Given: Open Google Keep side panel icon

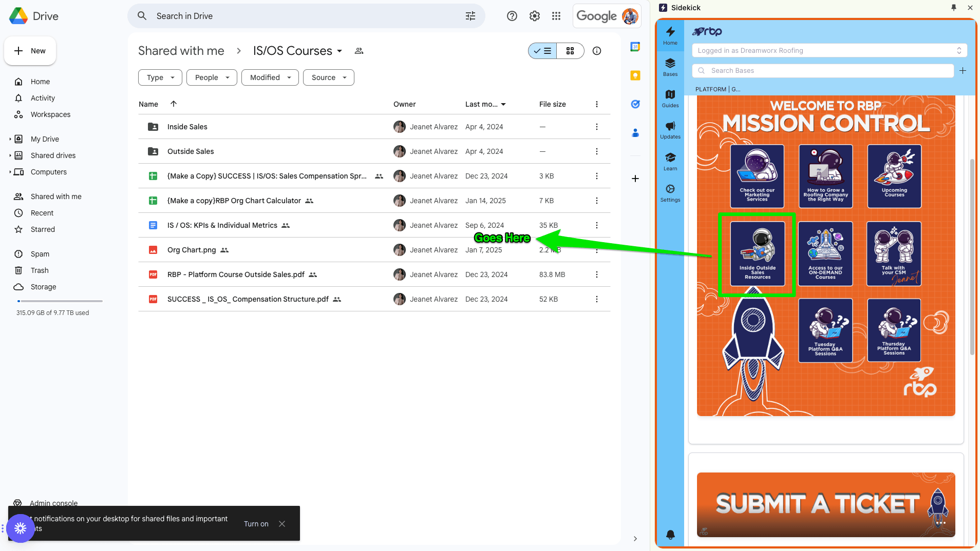Looking at the screenshot, I should [635, 75].
